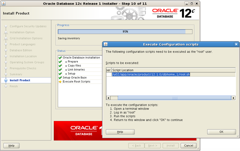Select Installation Location step

pos(23,56)
